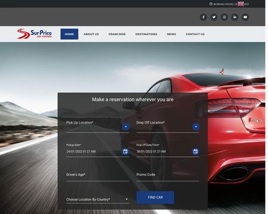Open the Instagram social icon
268x214 pixels.
click(x=225, y=17)
